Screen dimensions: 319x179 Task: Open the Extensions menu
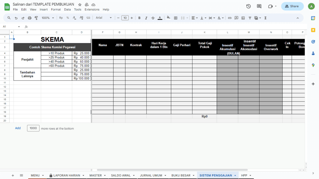click(x=92, y=10)
